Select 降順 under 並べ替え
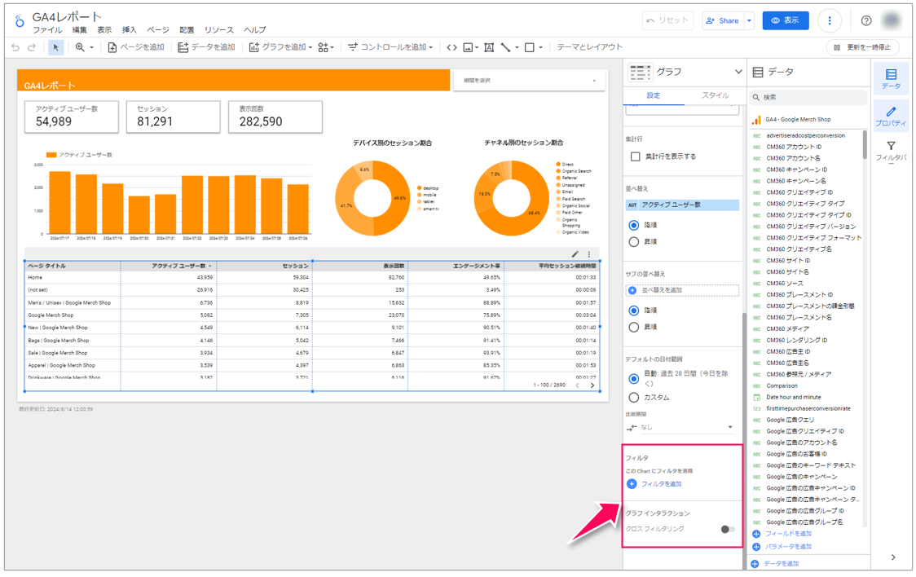This screenshot has height=577, width=916. (634, 225)
